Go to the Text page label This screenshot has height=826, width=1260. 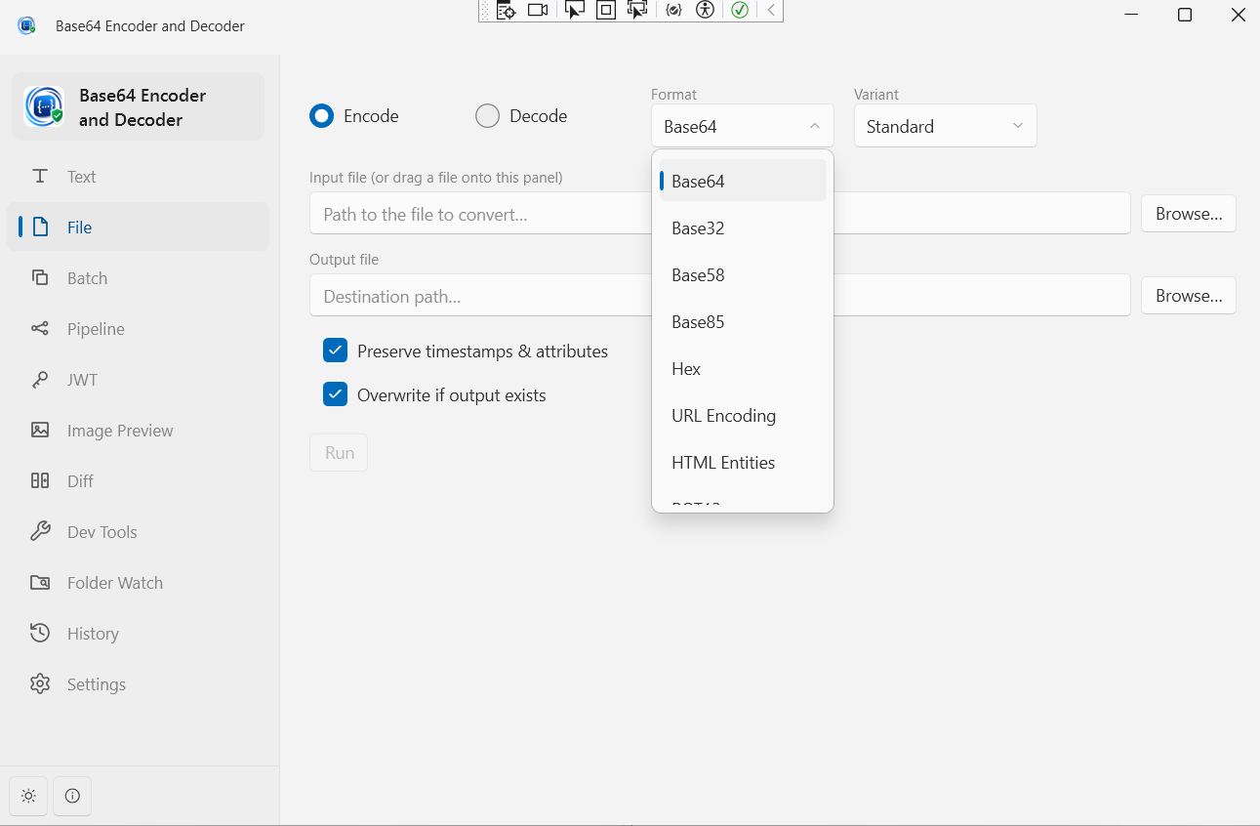pyautogui.click(x=82, y=177)
